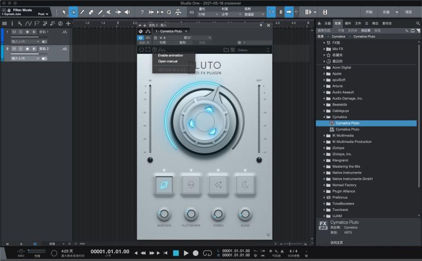
Task: Expand the Acon Digital folder
Action: point(324,67)
